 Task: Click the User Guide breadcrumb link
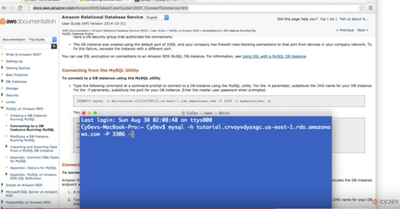pos(158,30)
